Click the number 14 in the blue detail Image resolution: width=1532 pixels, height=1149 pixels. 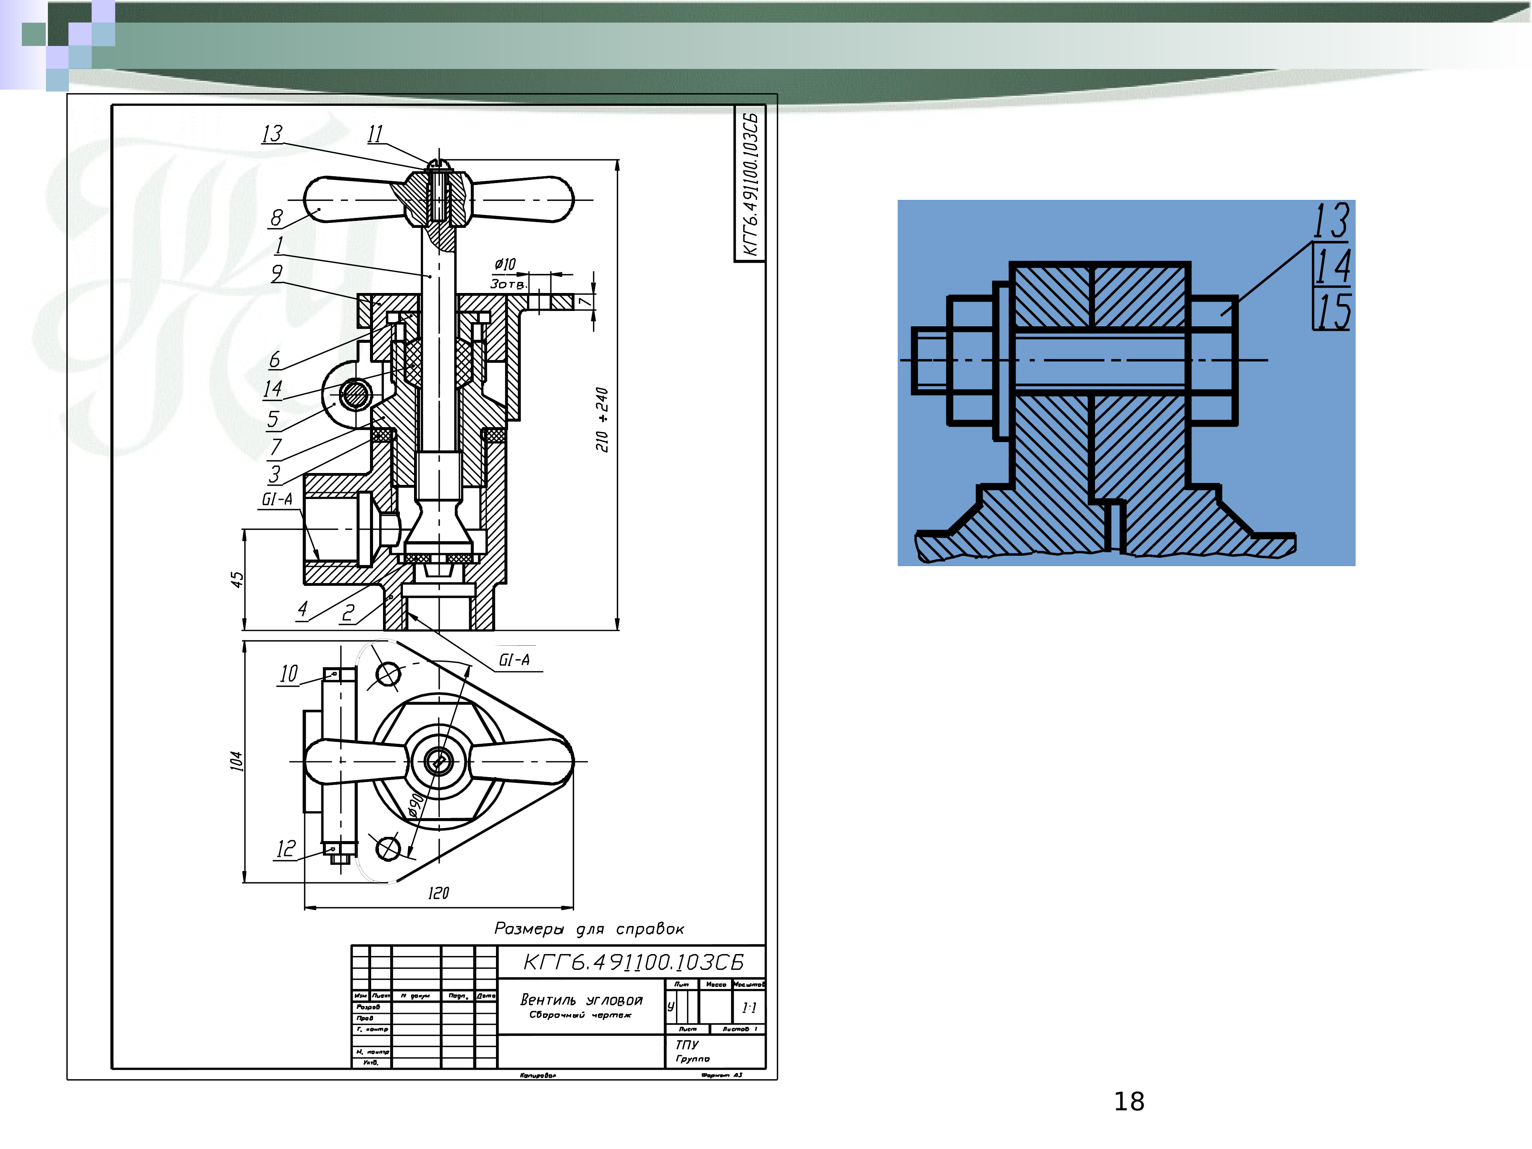click(1332, 266)
